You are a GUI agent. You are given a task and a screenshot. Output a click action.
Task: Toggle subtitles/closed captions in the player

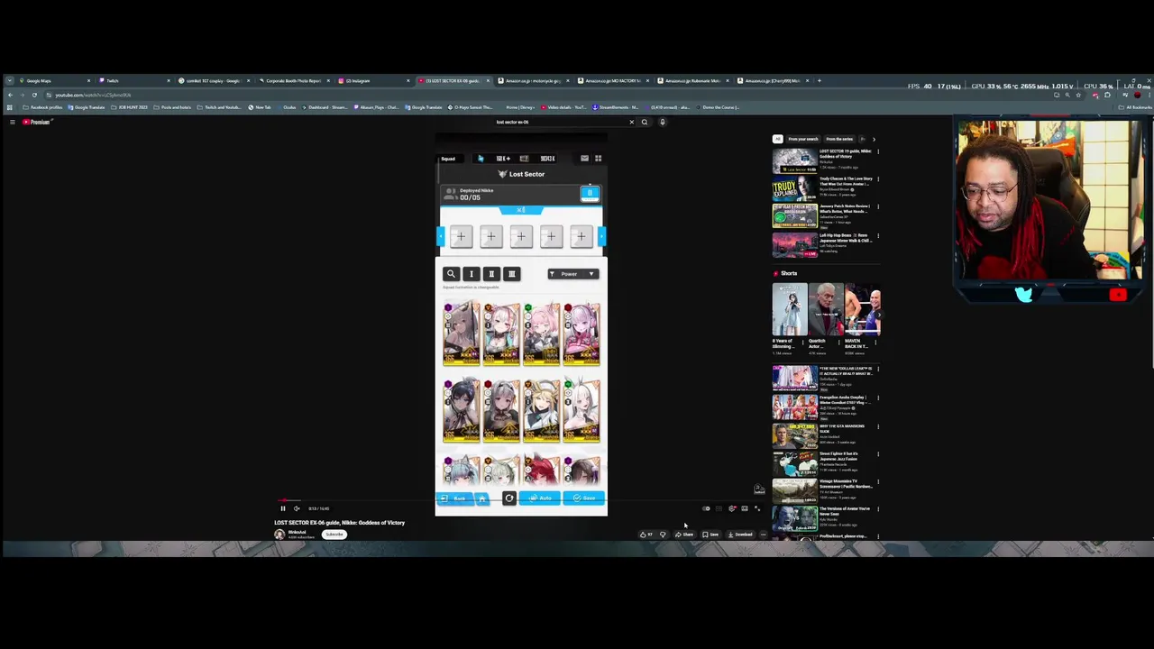[719, 508]
